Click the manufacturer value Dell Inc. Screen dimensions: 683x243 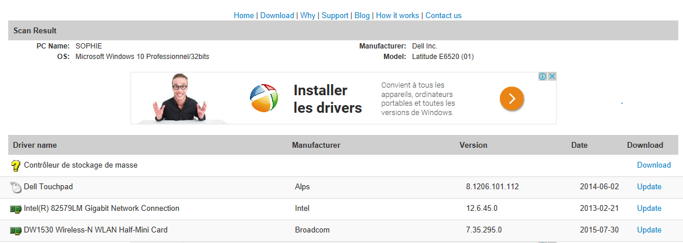(425, 46)
